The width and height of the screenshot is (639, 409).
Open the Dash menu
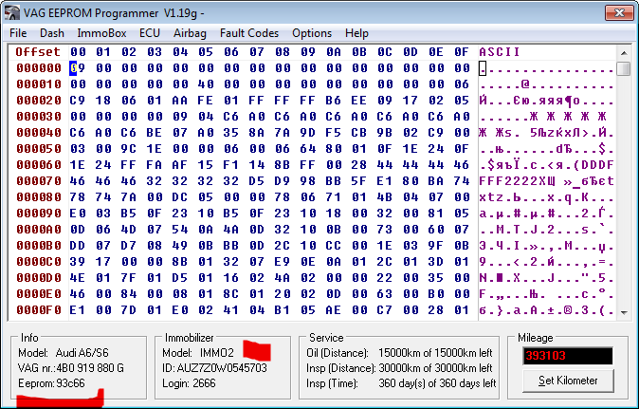coord(52,33)
